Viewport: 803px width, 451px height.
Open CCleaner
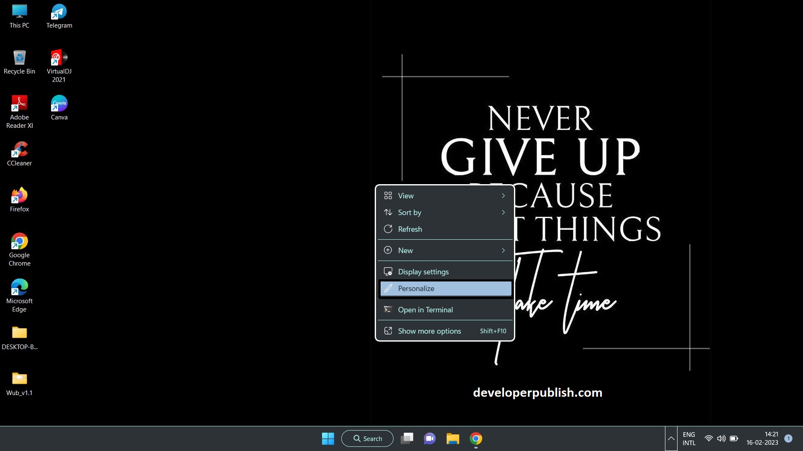click(19, 149)
